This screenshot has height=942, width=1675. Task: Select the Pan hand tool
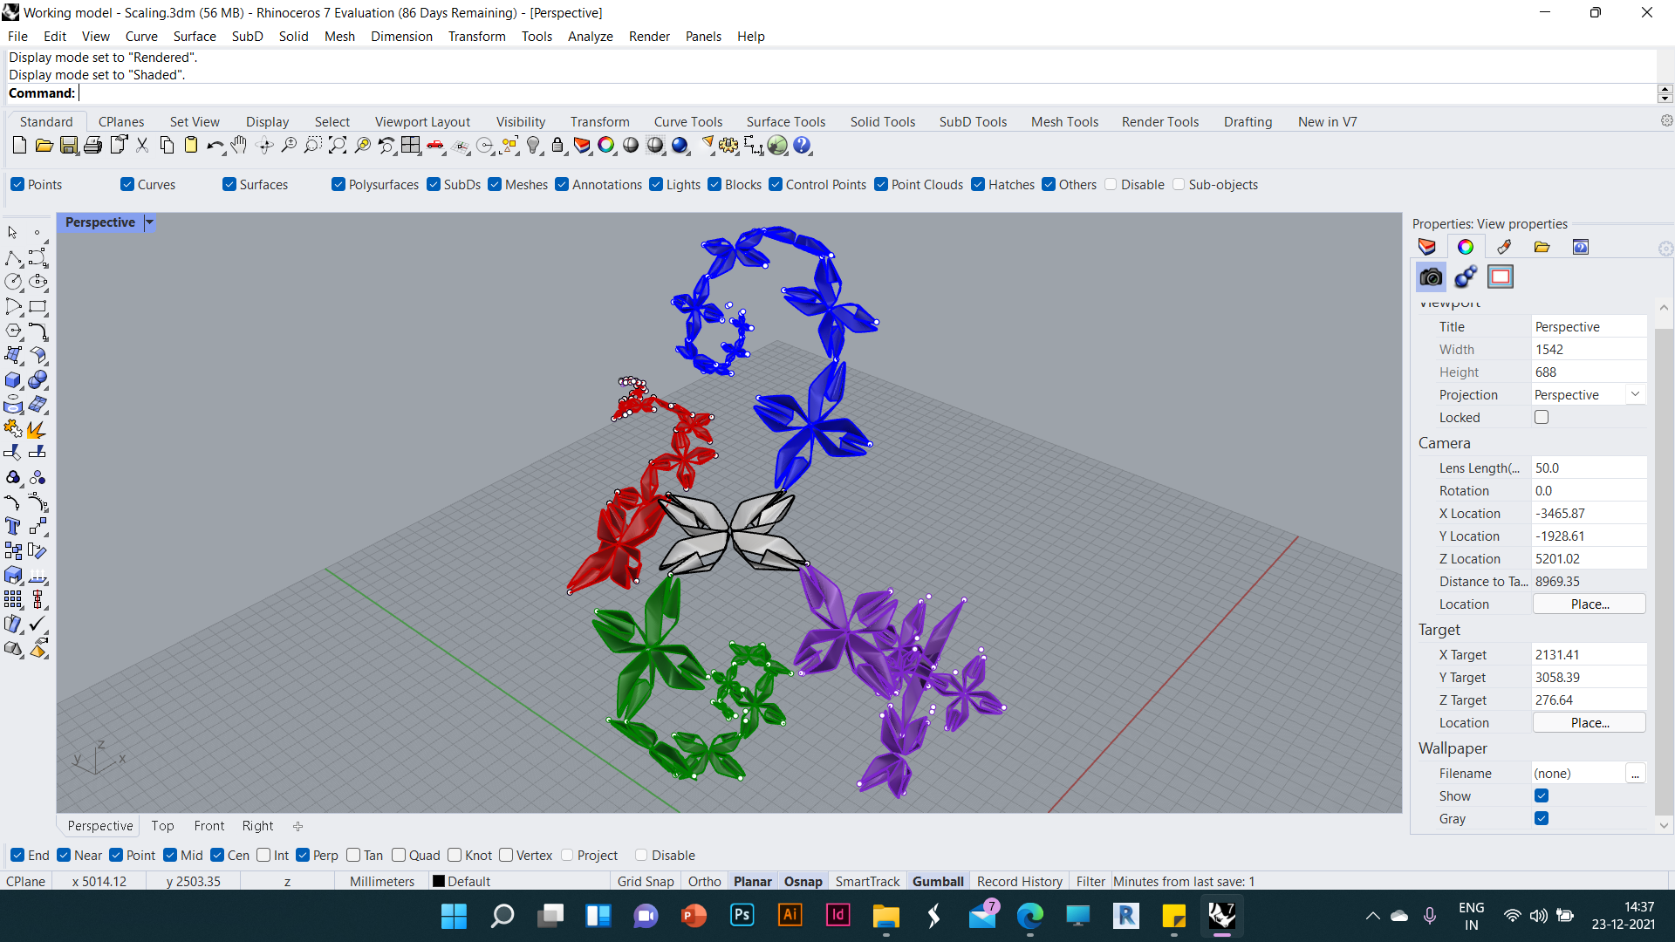[238, 146]
